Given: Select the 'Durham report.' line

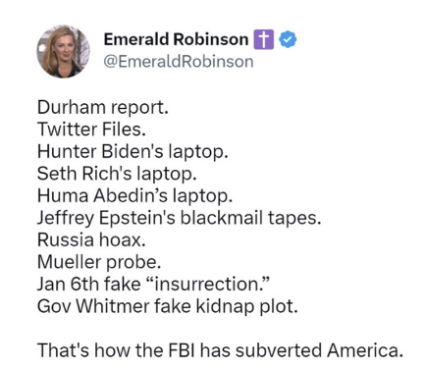Looking at the screenshot, I should click(x=103, y=108).
